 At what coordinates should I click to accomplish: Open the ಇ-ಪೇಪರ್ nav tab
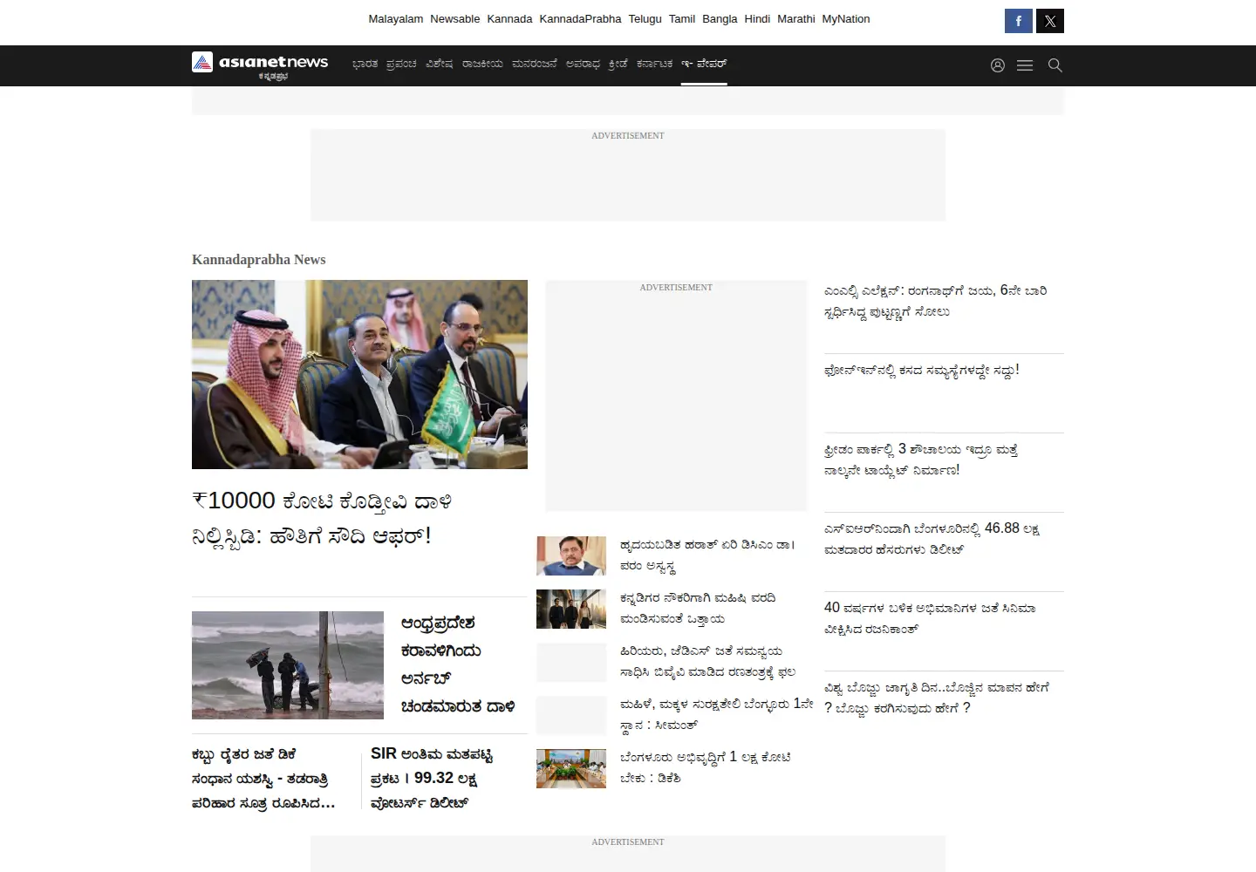point(704,65)
